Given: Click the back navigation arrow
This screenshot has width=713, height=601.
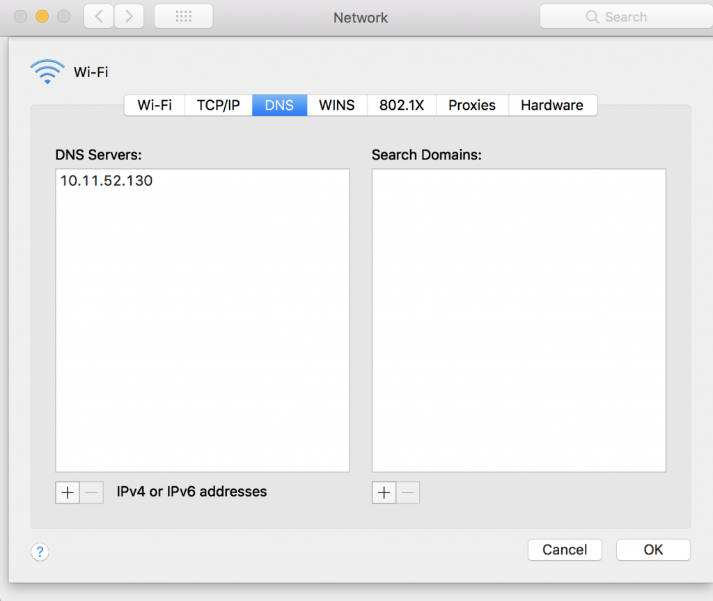Looking at the screenshot, I should point(99,17).
